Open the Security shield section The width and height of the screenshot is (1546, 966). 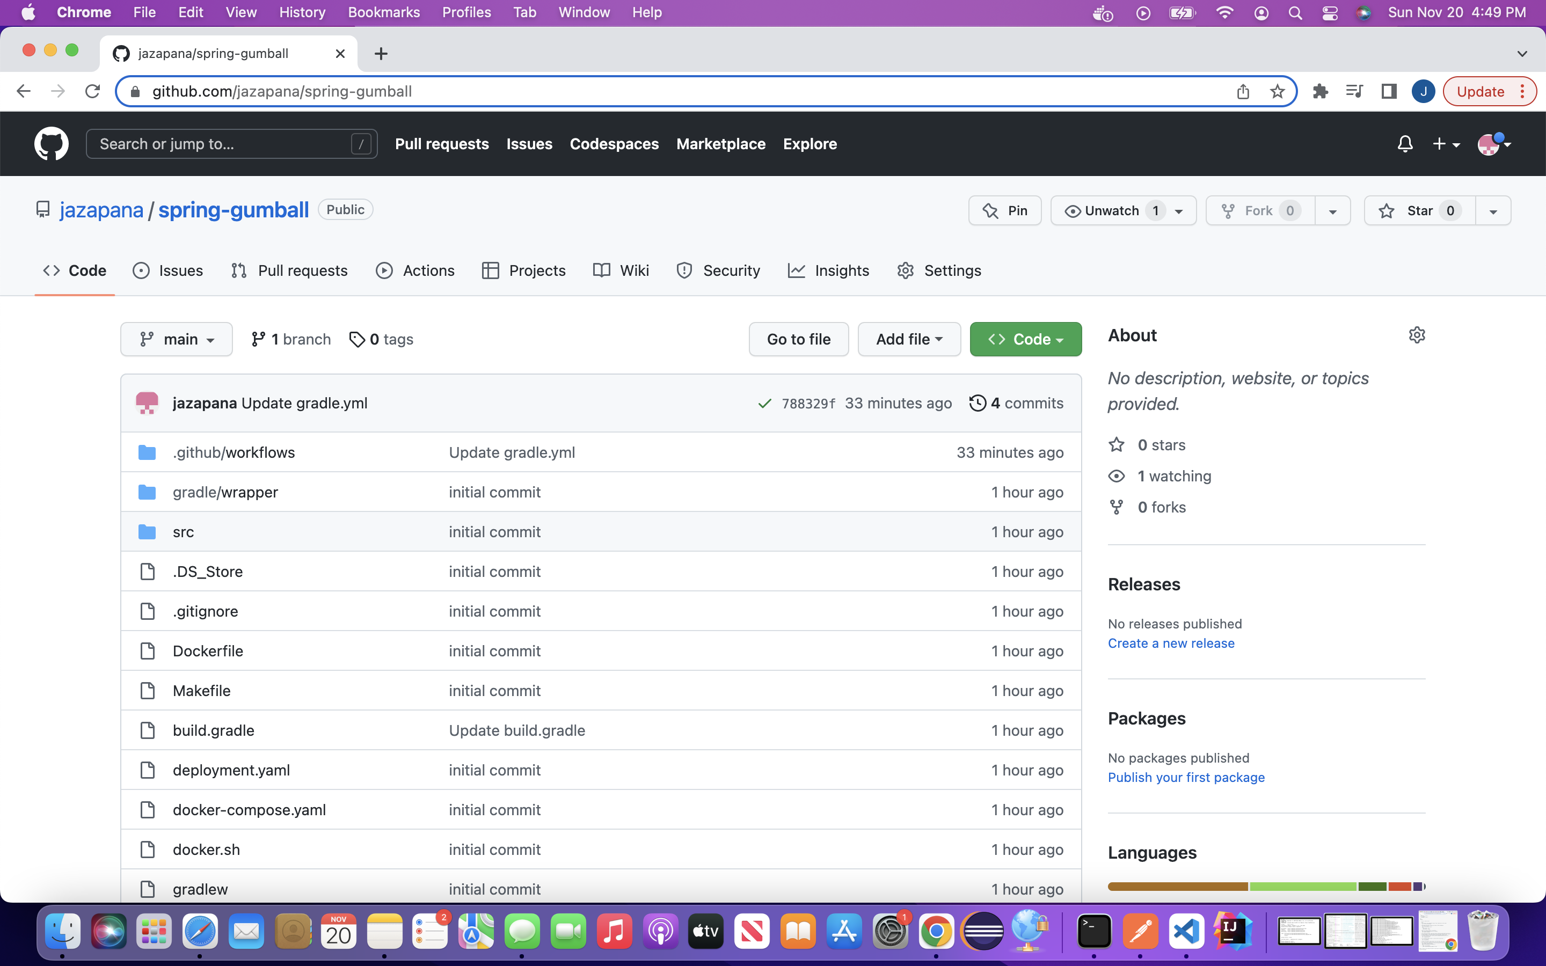pyautogui.click(x=718, y=270)
